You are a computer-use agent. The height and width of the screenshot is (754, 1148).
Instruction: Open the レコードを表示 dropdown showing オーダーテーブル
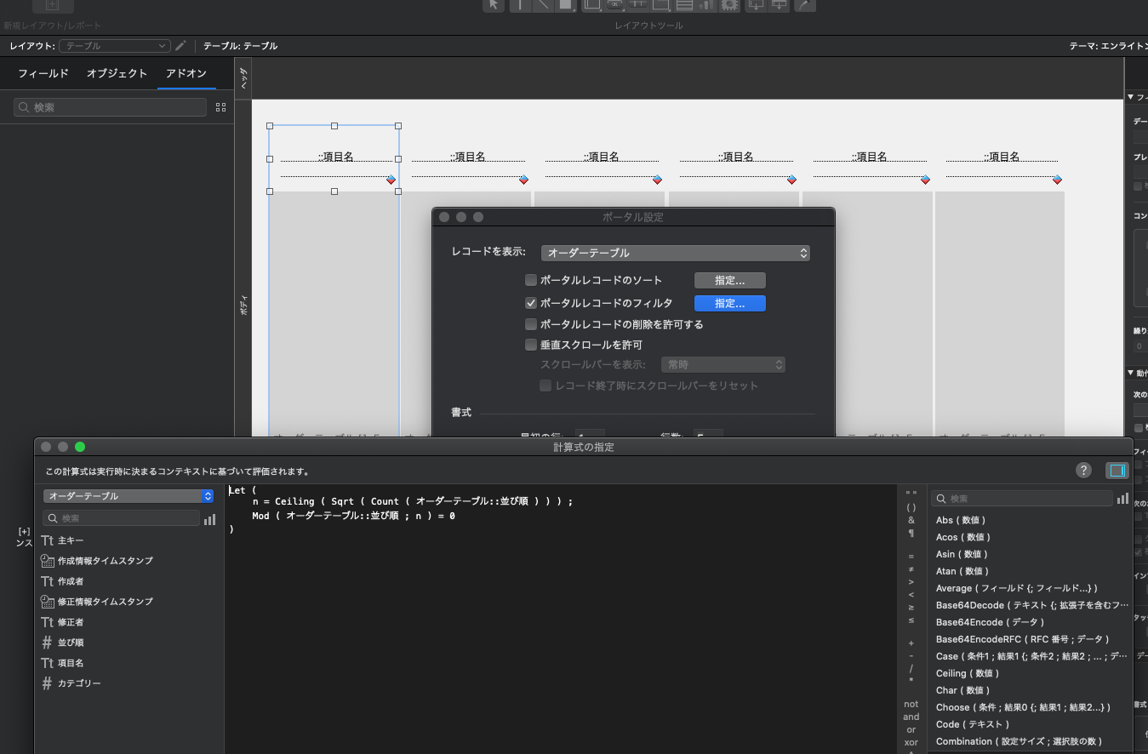click(675, 253)
